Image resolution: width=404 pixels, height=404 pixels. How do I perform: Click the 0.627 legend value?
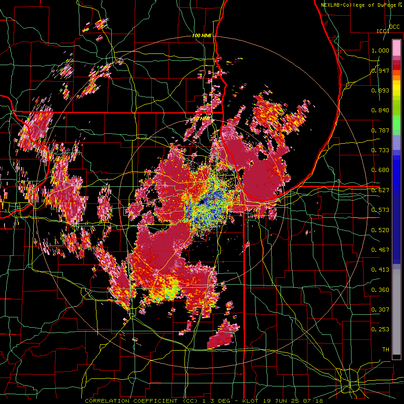tap(380, 190)
